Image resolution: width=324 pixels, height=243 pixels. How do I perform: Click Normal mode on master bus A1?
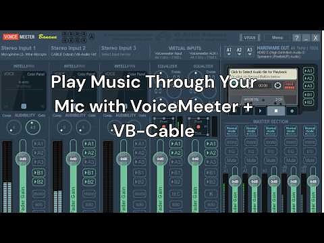[x=232, y=131]
